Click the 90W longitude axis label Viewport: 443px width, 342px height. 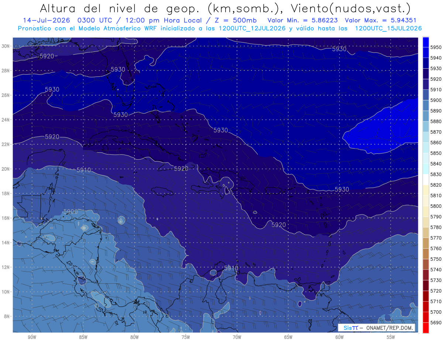point(32,337)
